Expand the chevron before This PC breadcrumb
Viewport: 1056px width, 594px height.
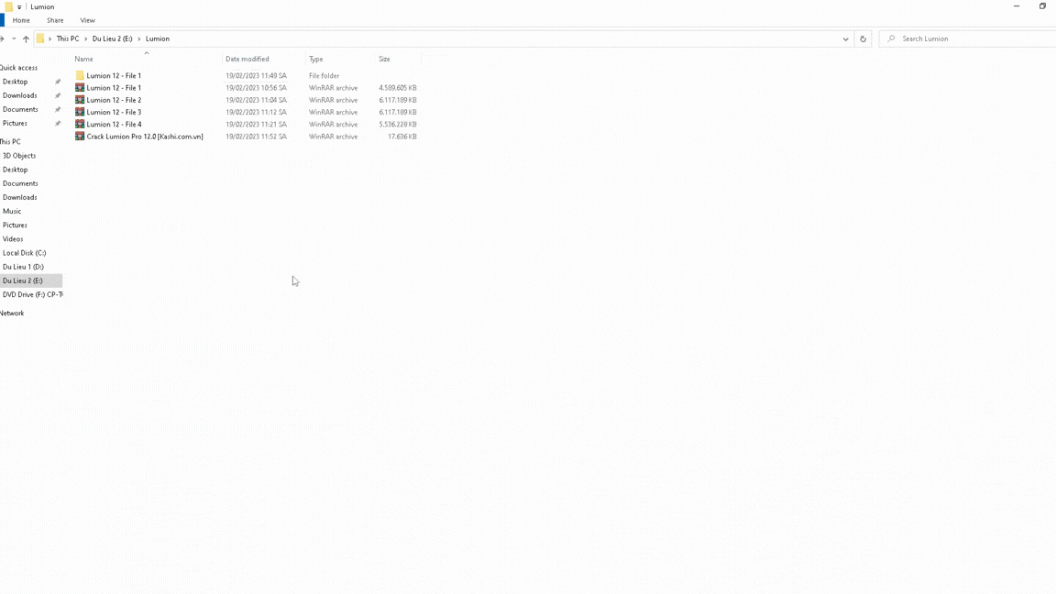click(49, 39)
